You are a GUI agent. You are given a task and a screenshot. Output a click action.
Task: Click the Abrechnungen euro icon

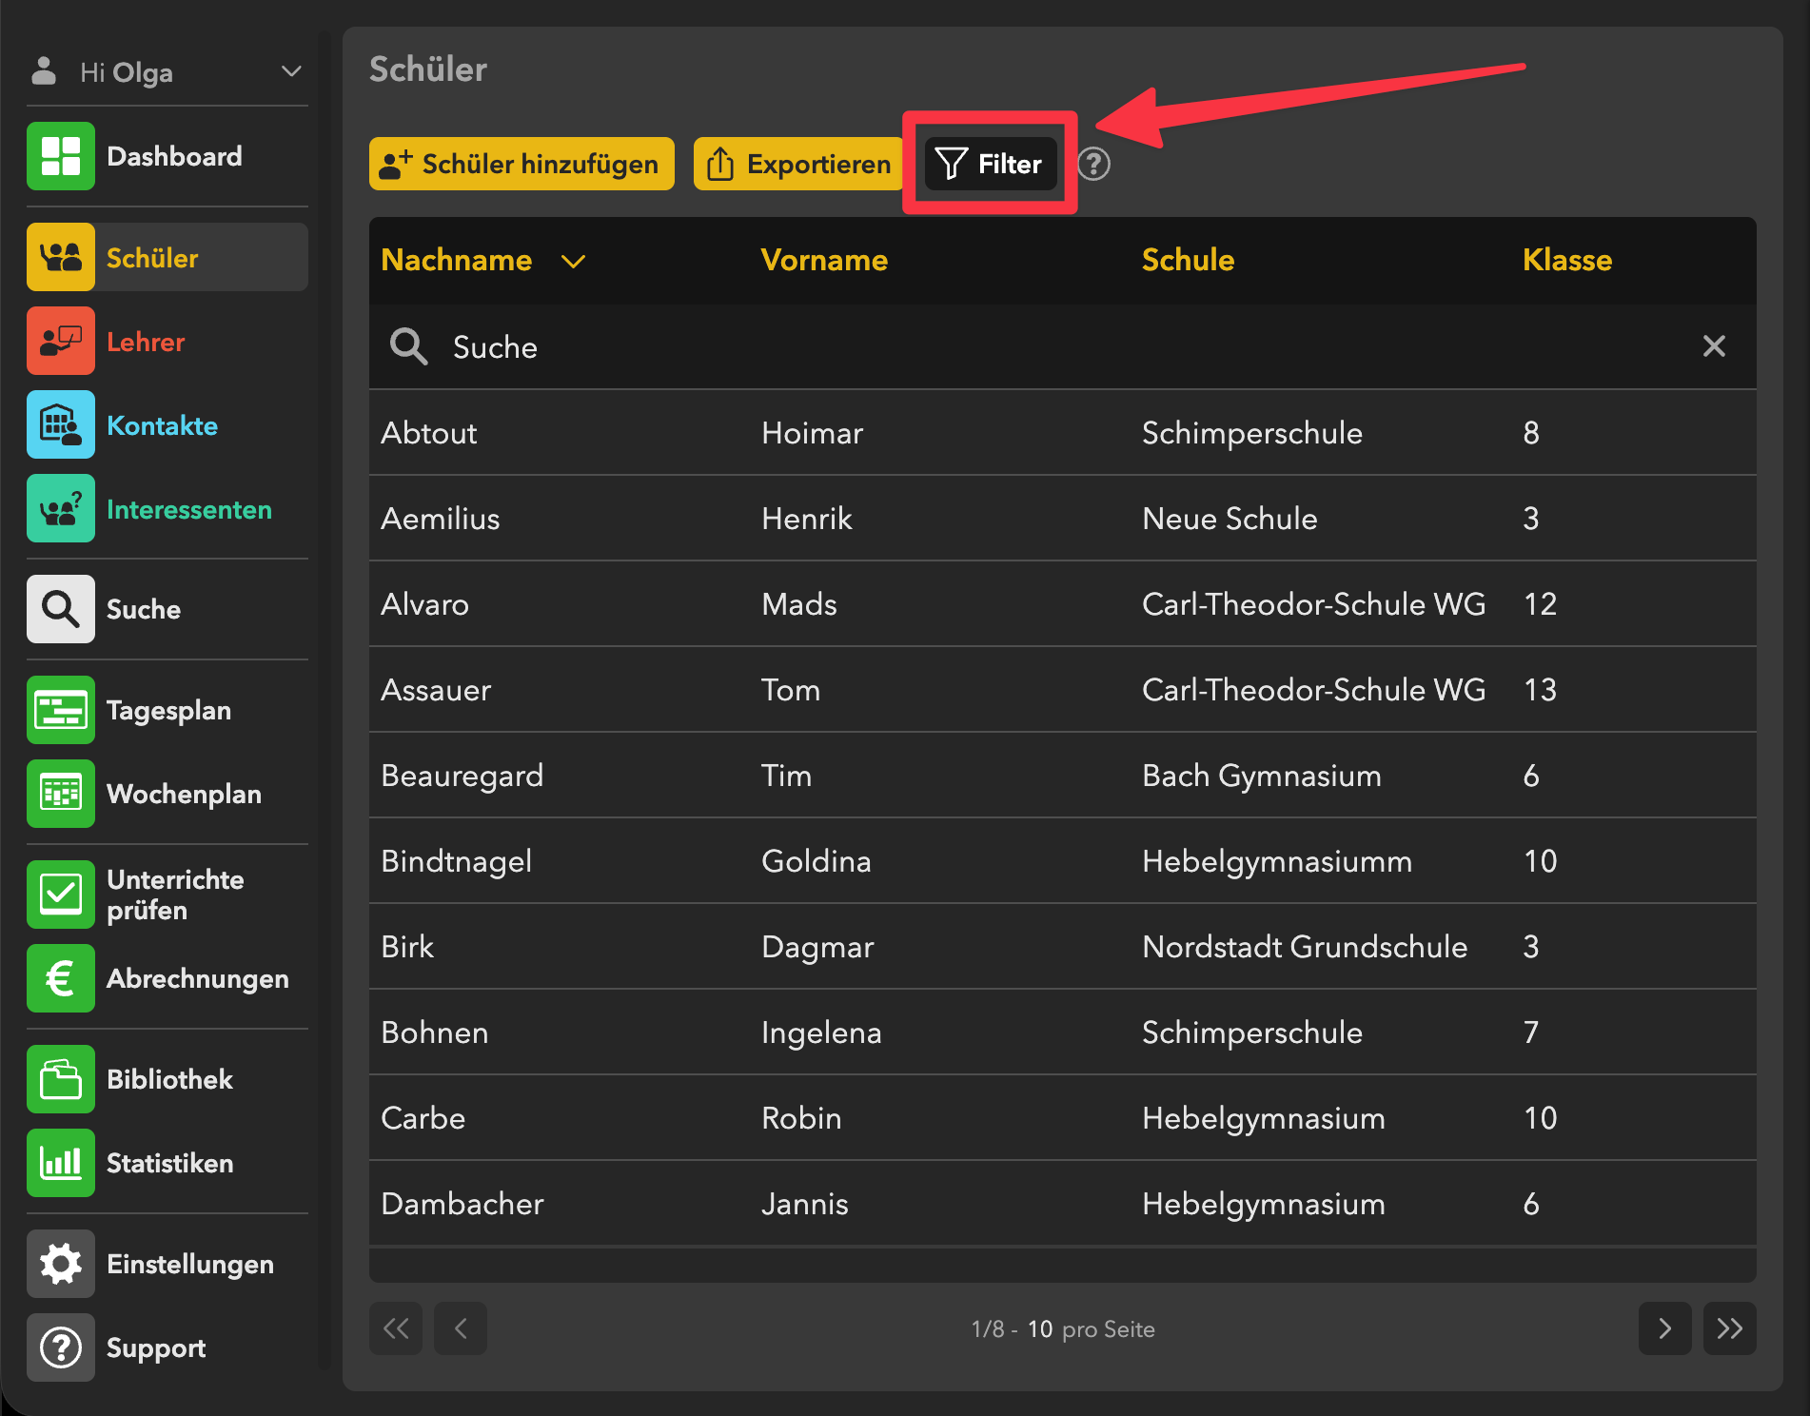click(61, 978)
